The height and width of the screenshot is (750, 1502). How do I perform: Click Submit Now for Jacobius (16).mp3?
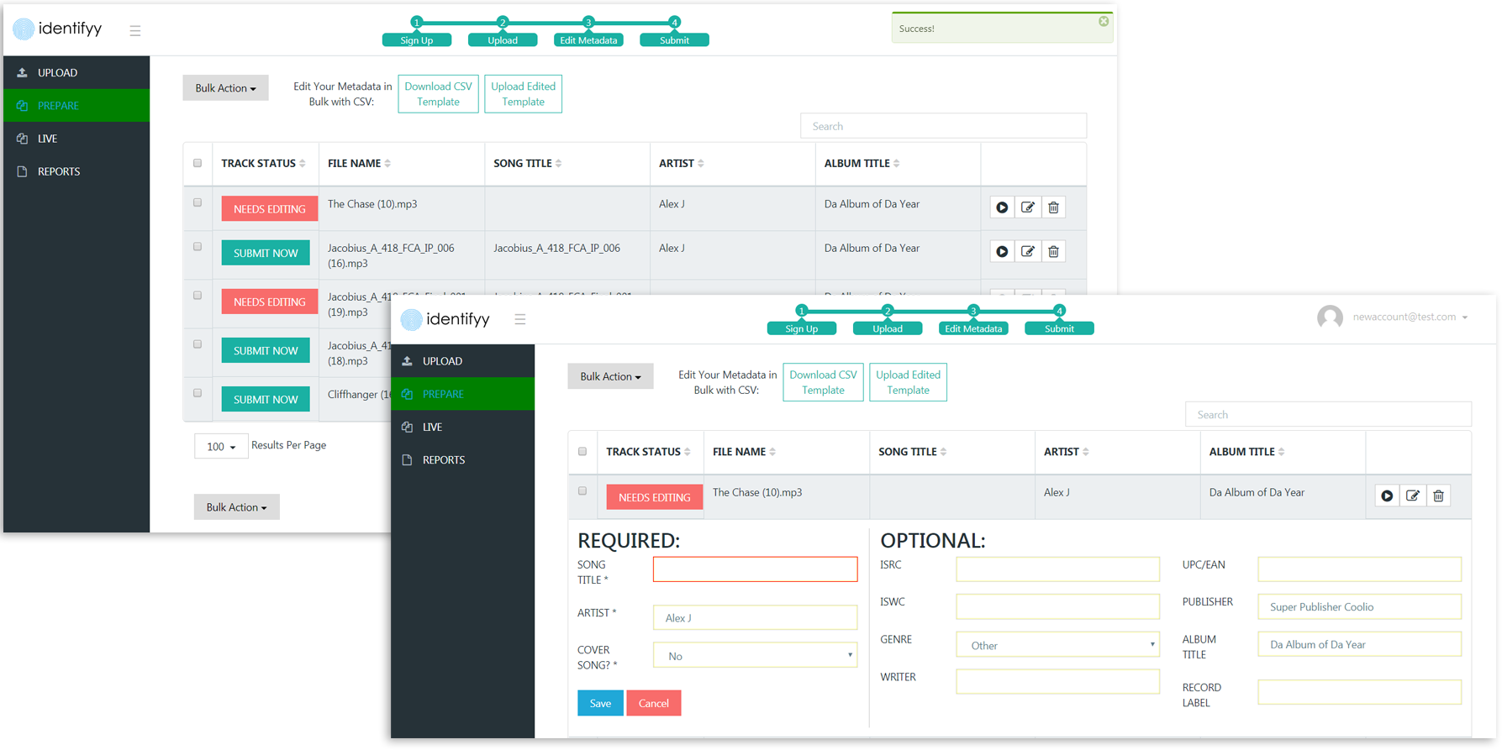[x=266, y=254]
